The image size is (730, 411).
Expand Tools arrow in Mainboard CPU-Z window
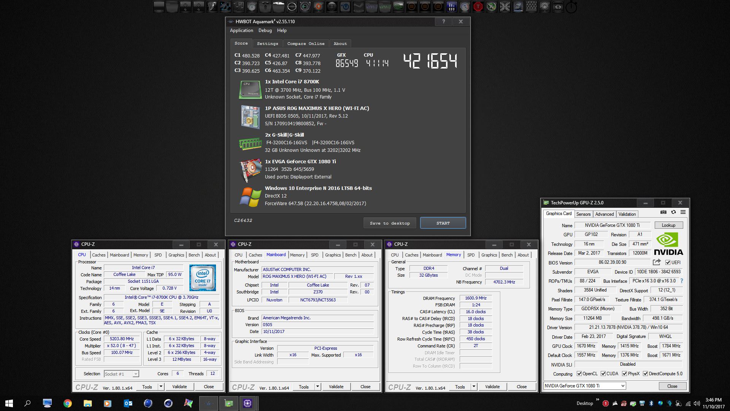click(x=317, y=387)
